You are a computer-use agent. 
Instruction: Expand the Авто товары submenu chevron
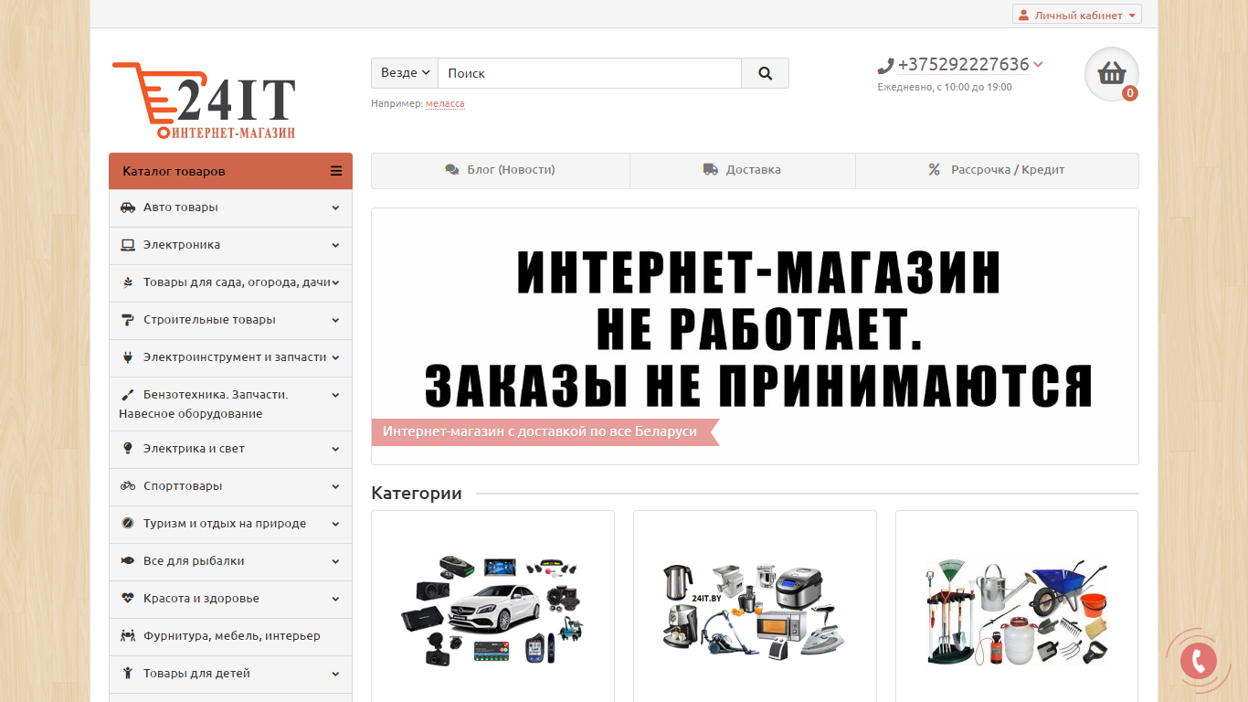[x=335, y=207]
